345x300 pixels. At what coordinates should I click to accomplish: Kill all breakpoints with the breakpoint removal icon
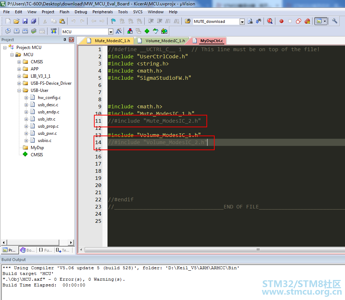(307, 21)
